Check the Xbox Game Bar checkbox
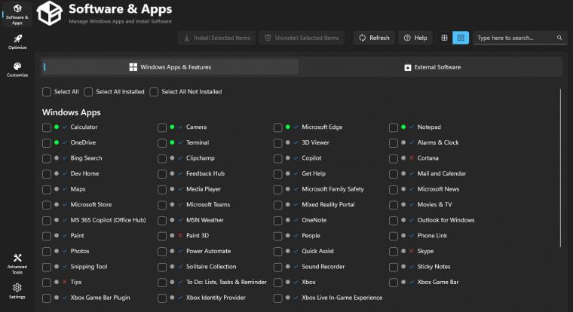This screenshot has height=312, width=573. coord(394,283)
